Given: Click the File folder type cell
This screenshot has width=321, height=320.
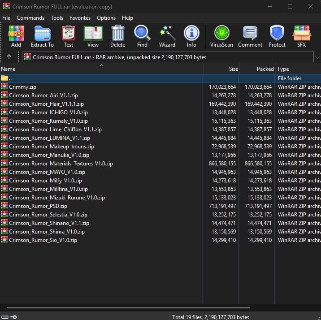Looking at the screenshot, I should pyautogui.click(x=290, y=78).
